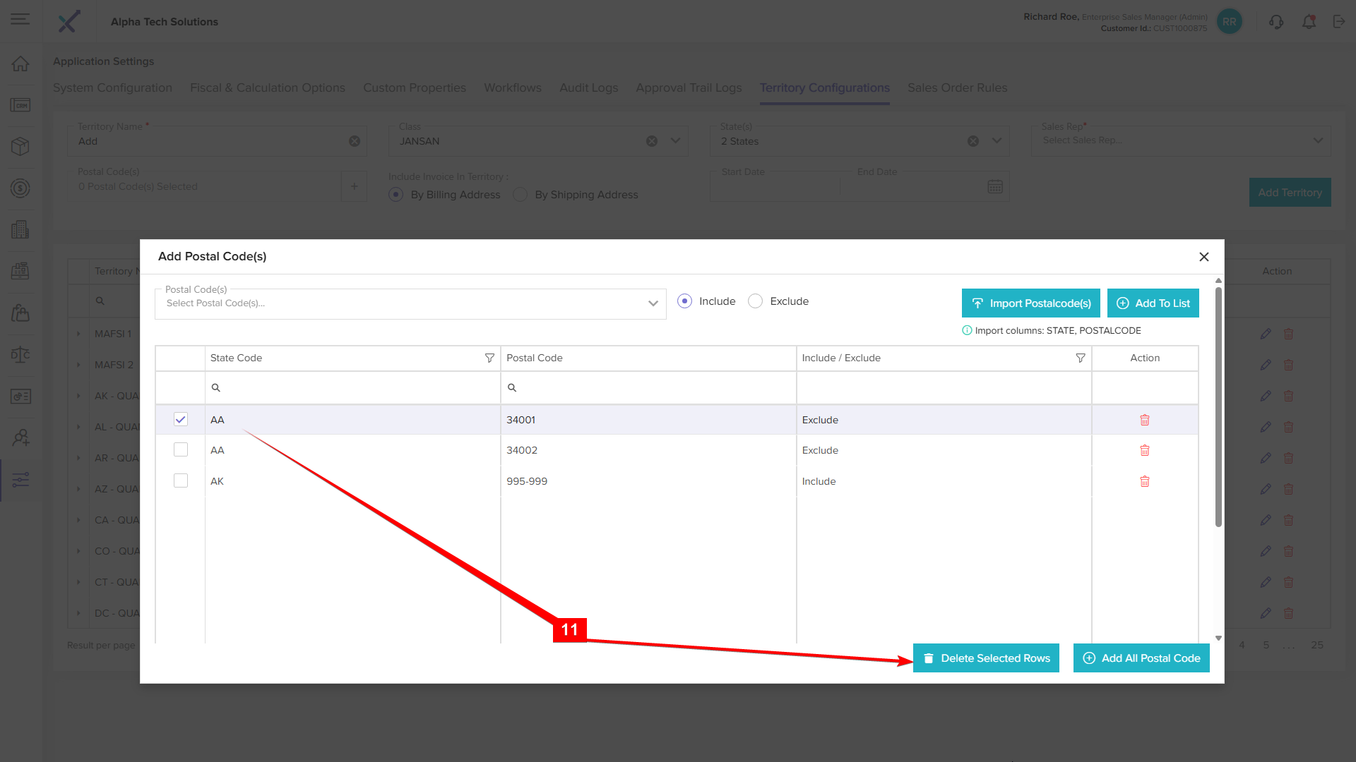Screen dimensions: 1356x762
Task: Check the AK 995-999 row checkbox
Action: pos(181,481)
